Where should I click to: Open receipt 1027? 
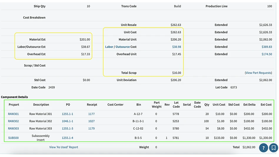click(x=92, y=121)
